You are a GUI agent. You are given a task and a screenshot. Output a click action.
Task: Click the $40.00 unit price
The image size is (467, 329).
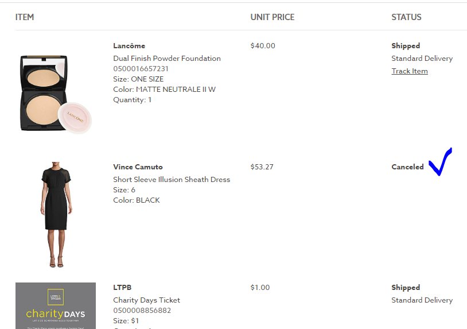[x=263, y=46]
